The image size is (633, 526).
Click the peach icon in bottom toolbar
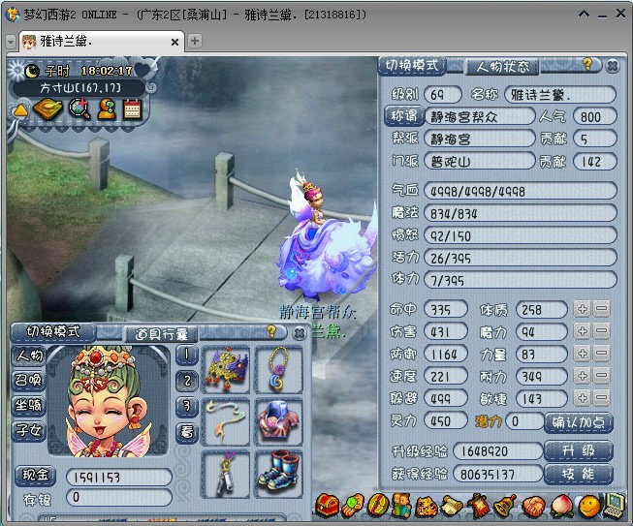point(561,505)
